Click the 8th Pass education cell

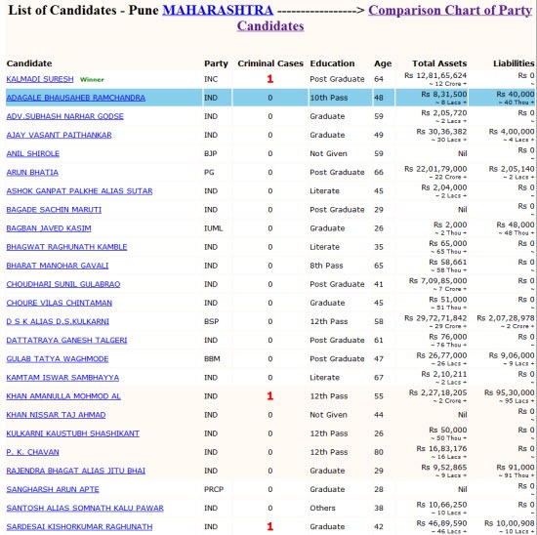(x=326, y=266)
